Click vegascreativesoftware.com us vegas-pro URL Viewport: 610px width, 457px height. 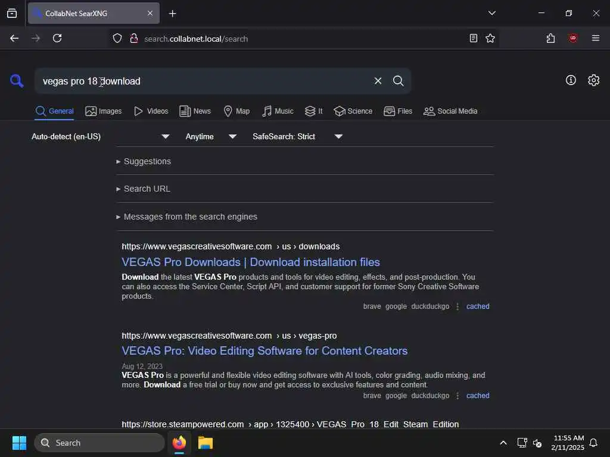[x=229, y=336]
